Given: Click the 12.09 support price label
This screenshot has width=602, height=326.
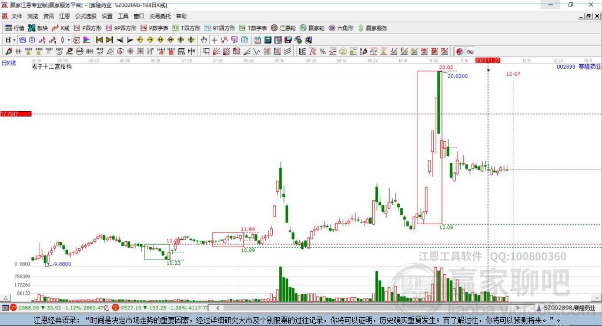Looking at the screenshot, I should [446, 227].
